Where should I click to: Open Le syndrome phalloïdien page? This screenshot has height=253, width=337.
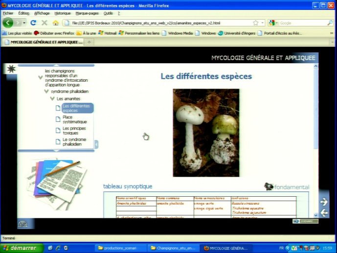pyautogui.click(x=74, y=142)
